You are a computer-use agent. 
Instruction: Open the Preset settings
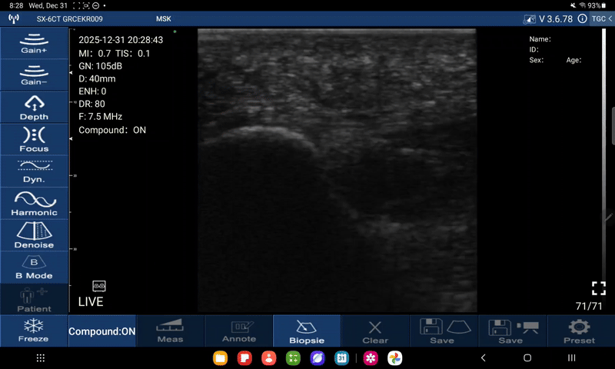(x=580, y=331)
